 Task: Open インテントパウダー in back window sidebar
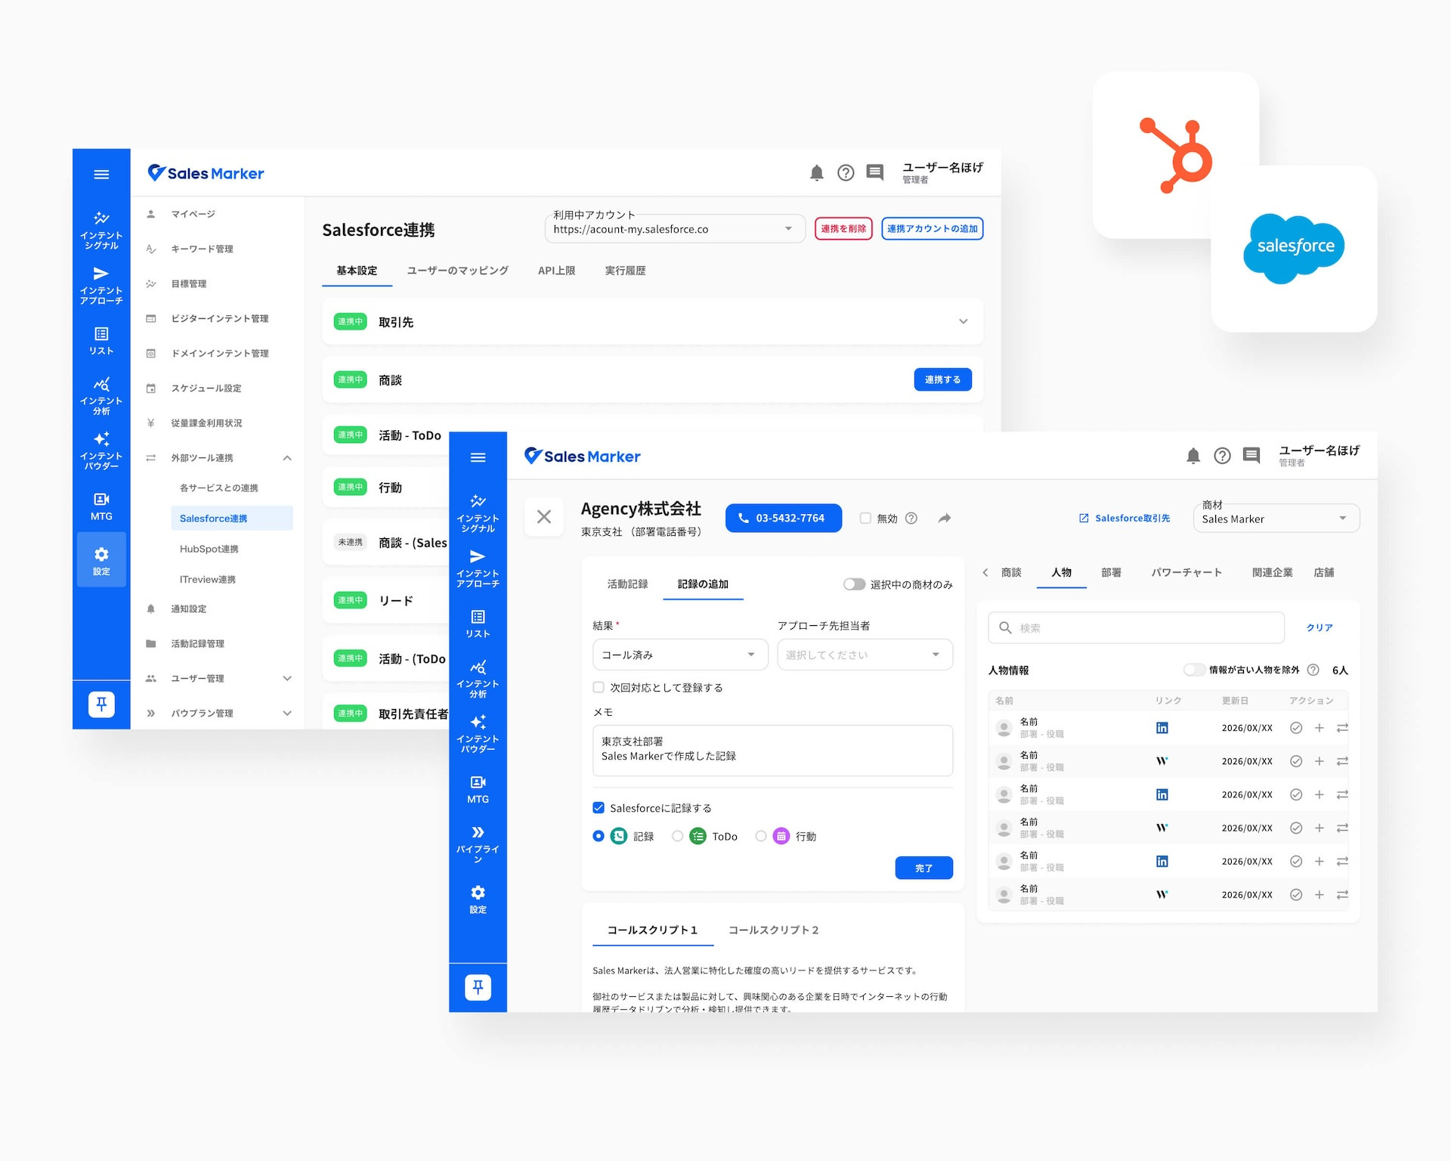[x=101, y=450]
